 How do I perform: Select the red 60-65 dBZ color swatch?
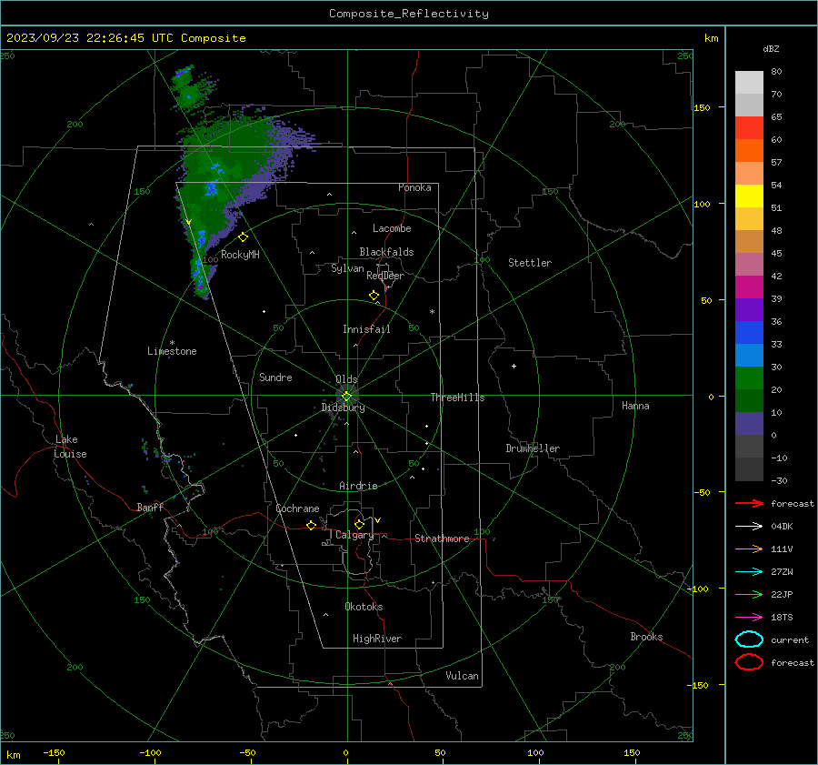tap(749, 128)
